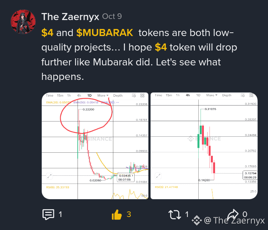Viewport: 268px width, 230px height.
Task: Open the right 4h chart thumbnail
Action: 204,146
